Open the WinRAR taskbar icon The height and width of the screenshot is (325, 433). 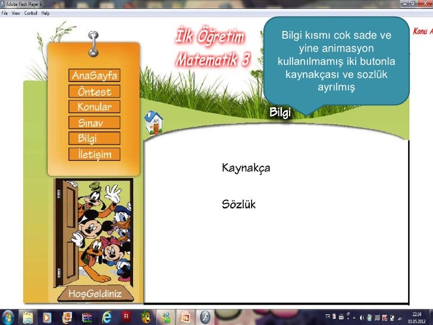87,317
